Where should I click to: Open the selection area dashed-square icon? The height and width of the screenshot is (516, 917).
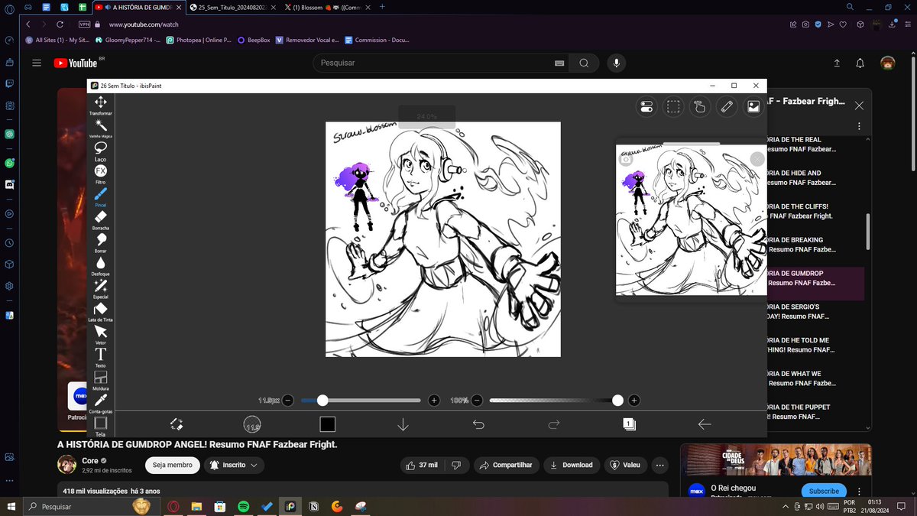673,107
